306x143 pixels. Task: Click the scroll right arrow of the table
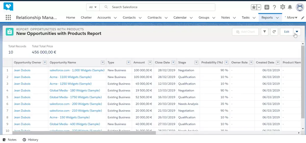click(299, 133)
